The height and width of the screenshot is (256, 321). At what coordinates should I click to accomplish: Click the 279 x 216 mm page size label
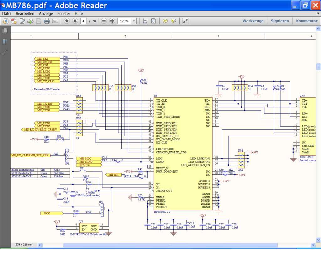(24, 244)
